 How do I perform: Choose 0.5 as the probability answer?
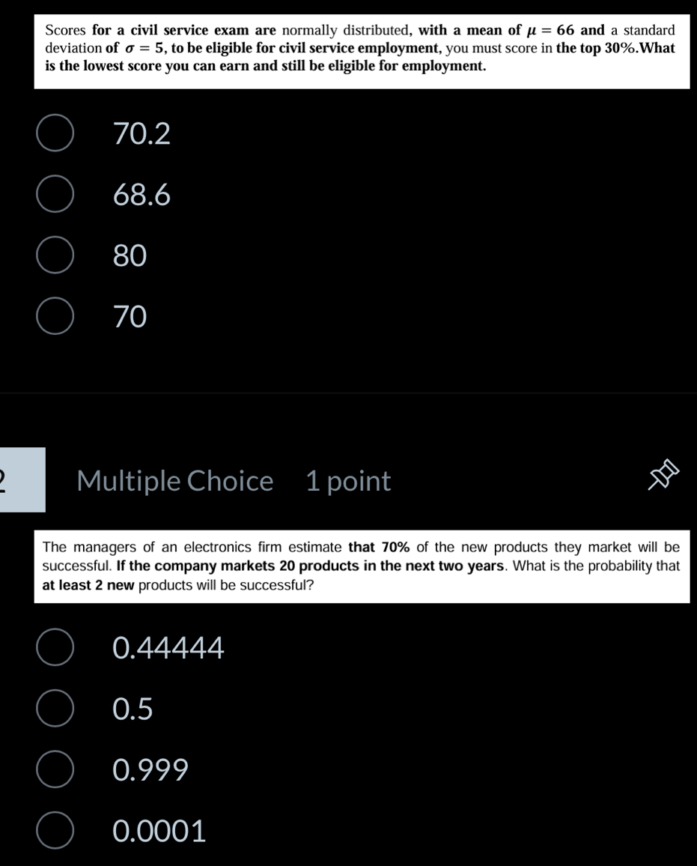(55, 708)
